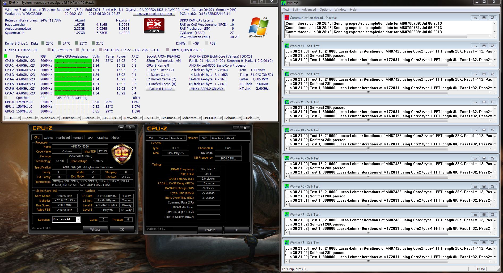Click the 8192 MBytes Size value
Screen dimensions: 503x273
(x=175, y=153)
